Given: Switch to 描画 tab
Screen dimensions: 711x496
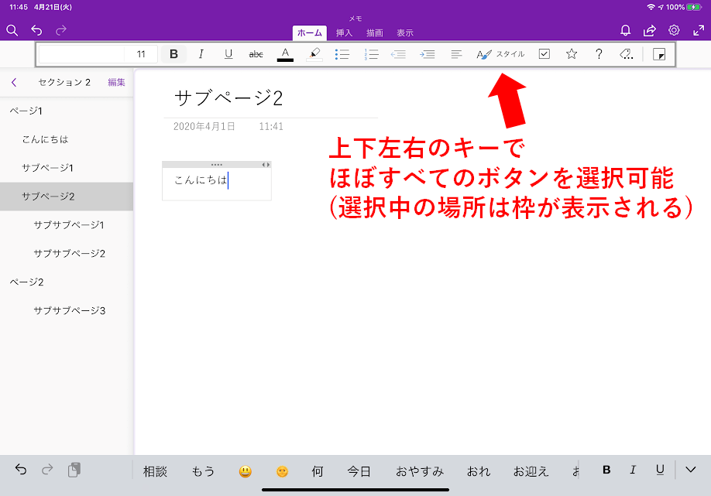Looking at the screenshot, I should pyautogui.click(x=375, y=32).
